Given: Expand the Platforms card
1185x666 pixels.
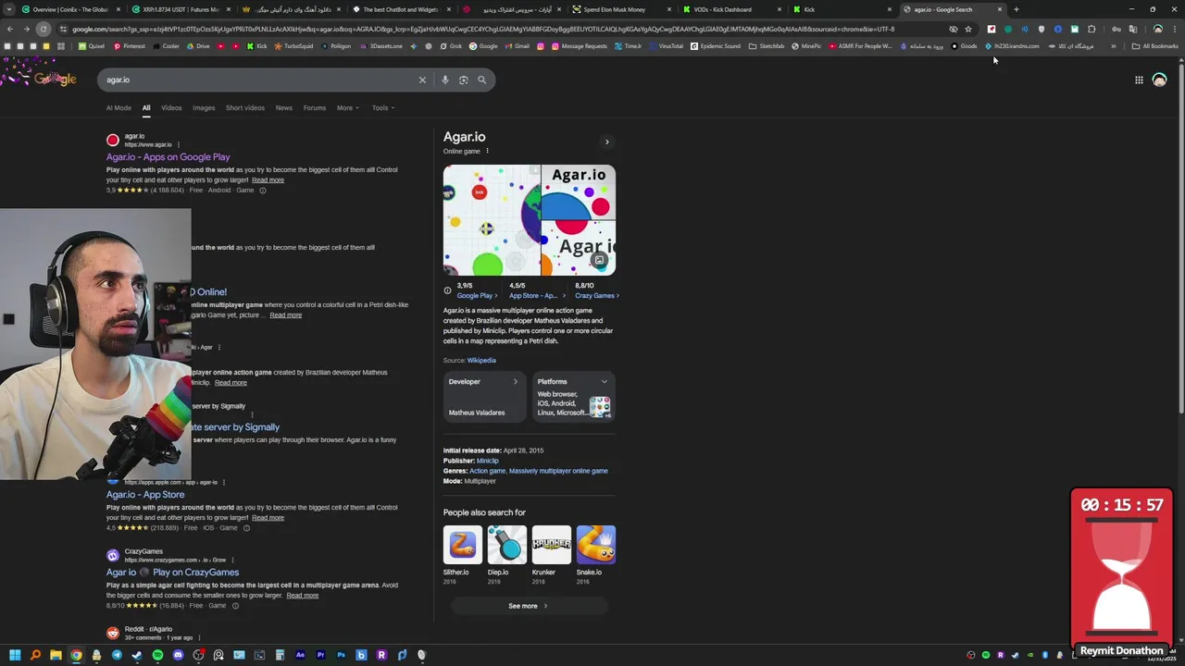Looking at the screenshot, I should [574, 397].
